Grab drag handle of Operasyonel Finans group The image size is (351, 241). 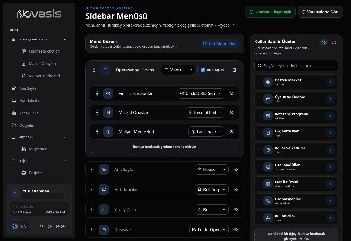tap(94, 70)
